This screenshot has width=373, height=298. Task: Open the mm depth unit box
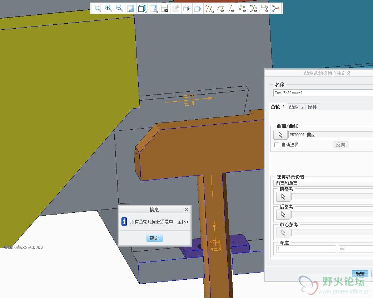coord(356,249)
